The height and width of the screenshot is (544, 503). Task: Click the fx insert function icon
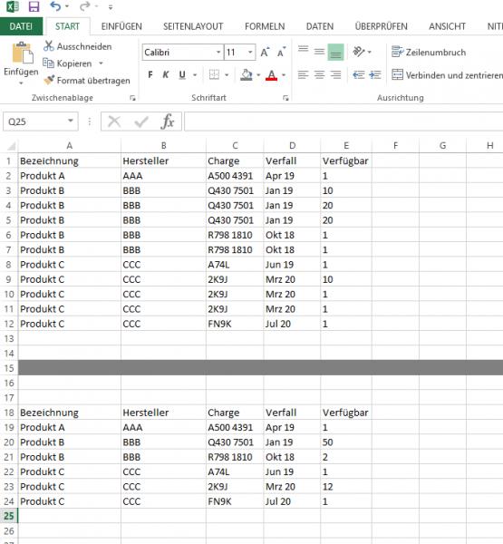[168, 121]
